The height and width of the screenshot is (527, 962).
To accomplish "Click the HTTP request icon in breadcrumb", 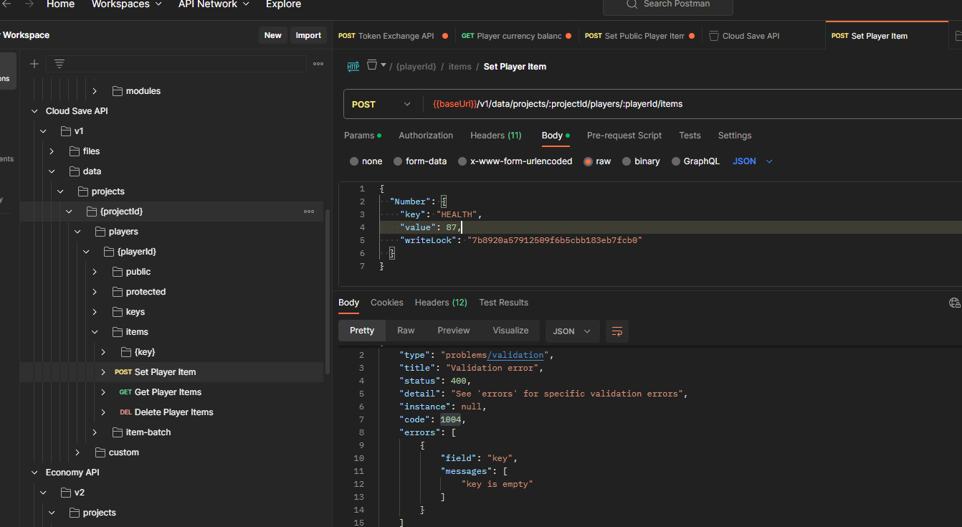I will (353, 67).
